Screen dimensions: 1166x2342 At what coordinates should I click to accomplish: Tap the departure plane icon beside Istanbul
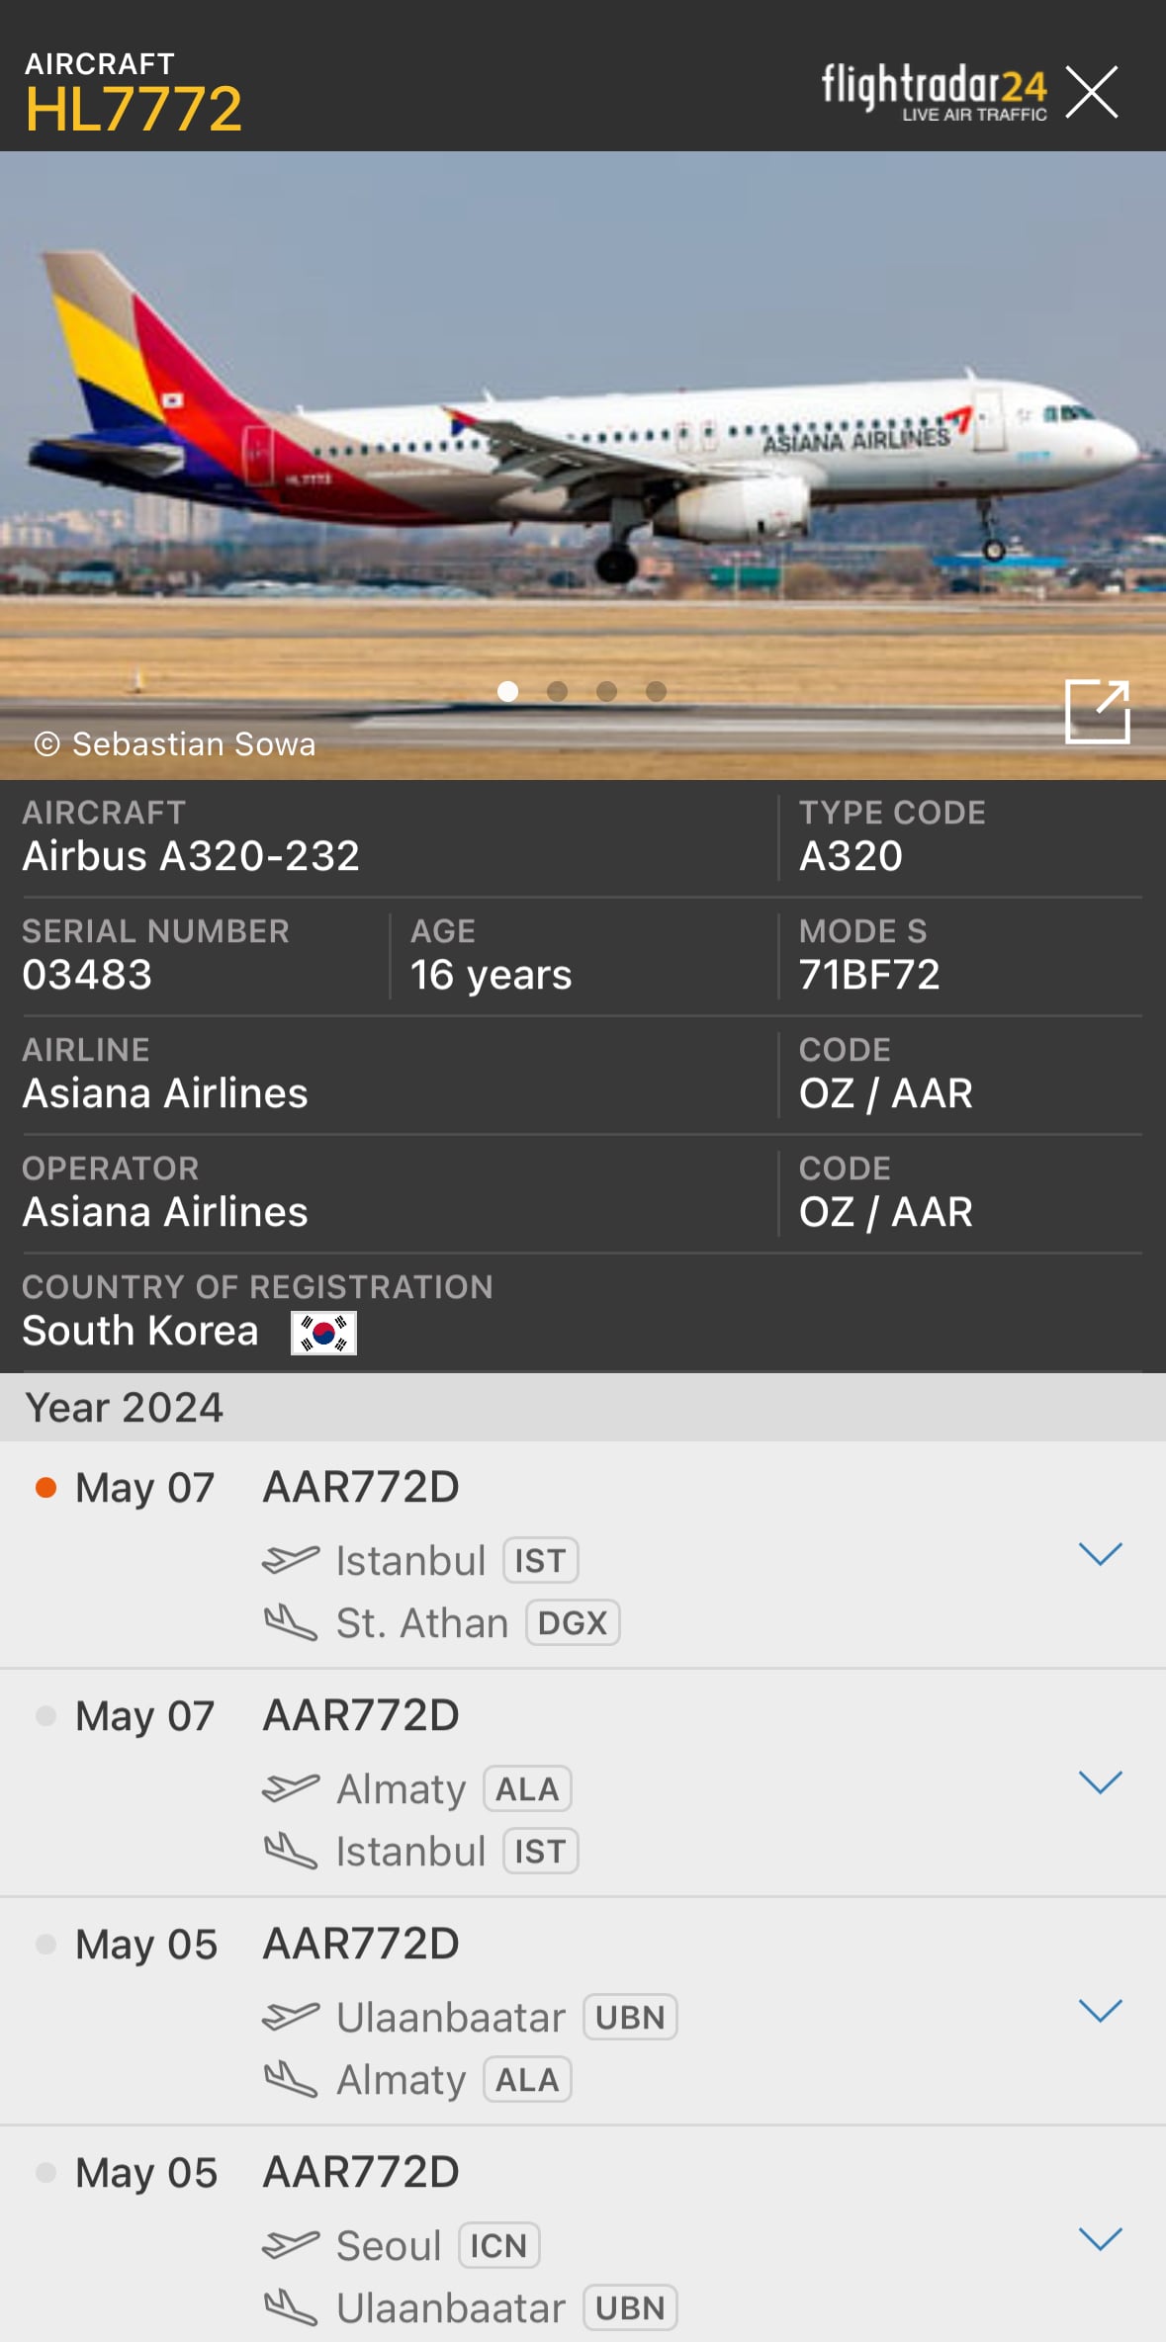[291, 1560]
